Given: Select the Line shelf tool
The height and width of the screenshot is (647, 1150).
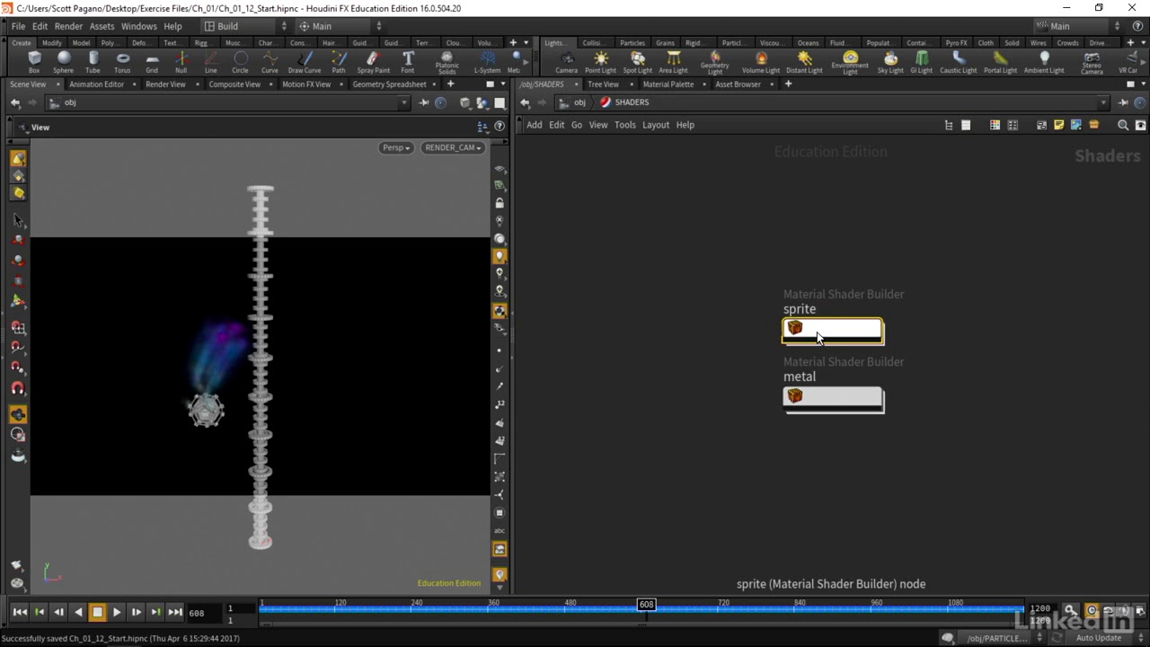Looking at the screenshot, I should pyautogui.click(x=210, y=62).
